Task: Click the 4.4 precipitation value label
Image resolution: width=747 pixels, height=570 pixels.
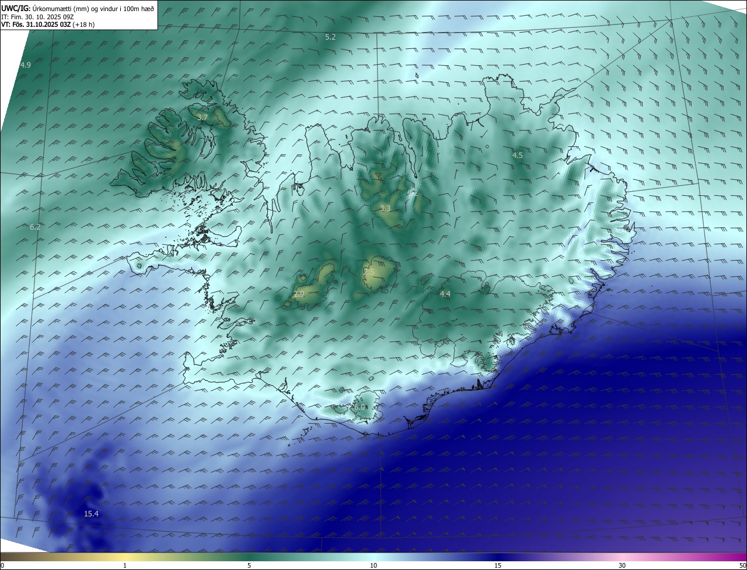Action: [445, 294]
